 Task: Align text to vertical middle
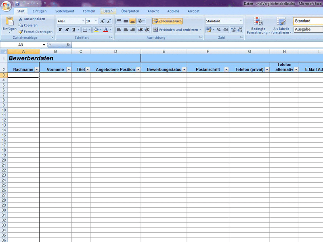click(126, 21)
